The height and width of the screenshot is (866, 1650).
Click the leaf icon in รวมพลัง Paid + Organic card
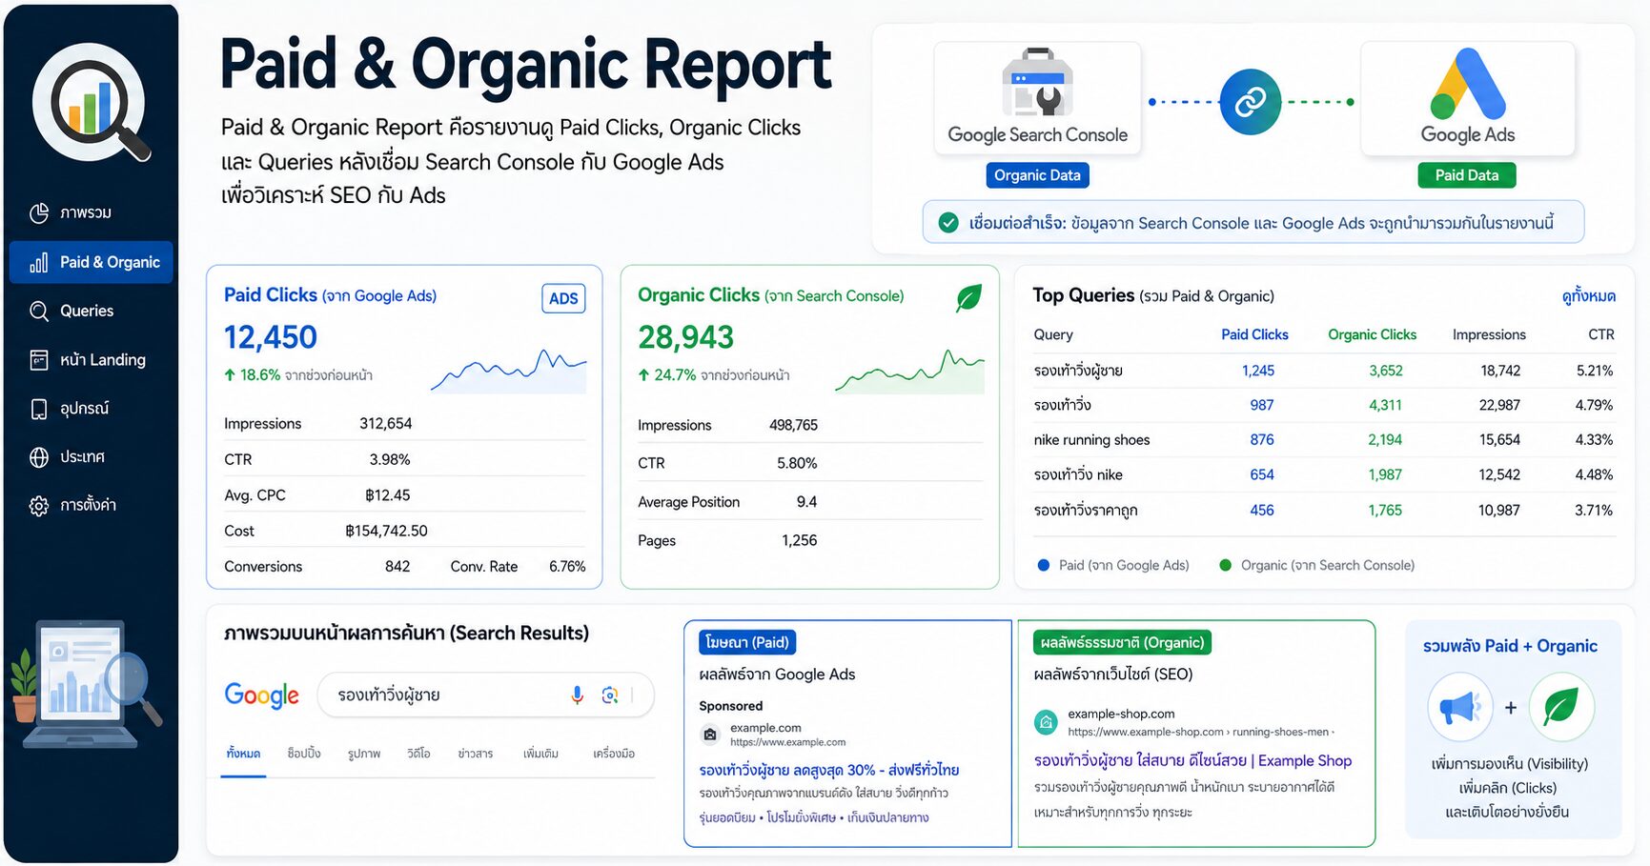point(1561,707)
